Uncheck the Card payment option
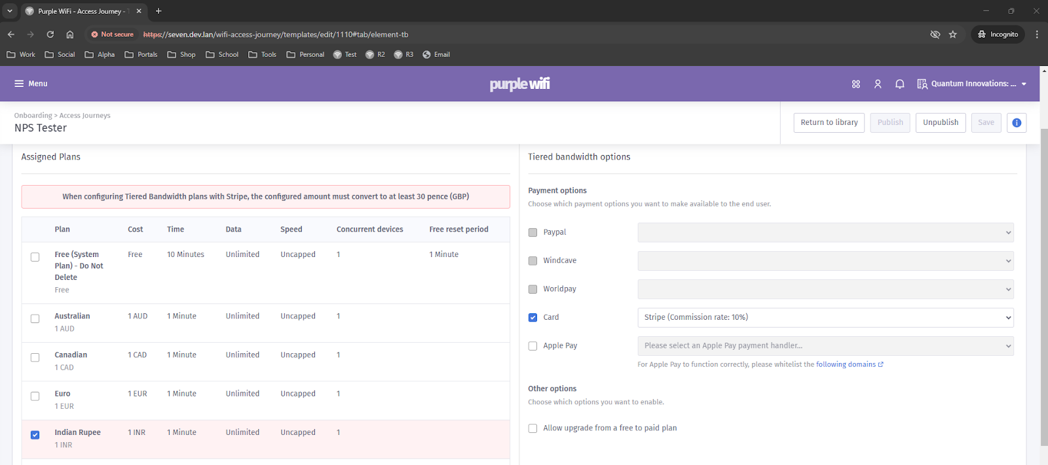This screenshot has width=1048, height=465. pyautogui.click(x=533, y=317)
